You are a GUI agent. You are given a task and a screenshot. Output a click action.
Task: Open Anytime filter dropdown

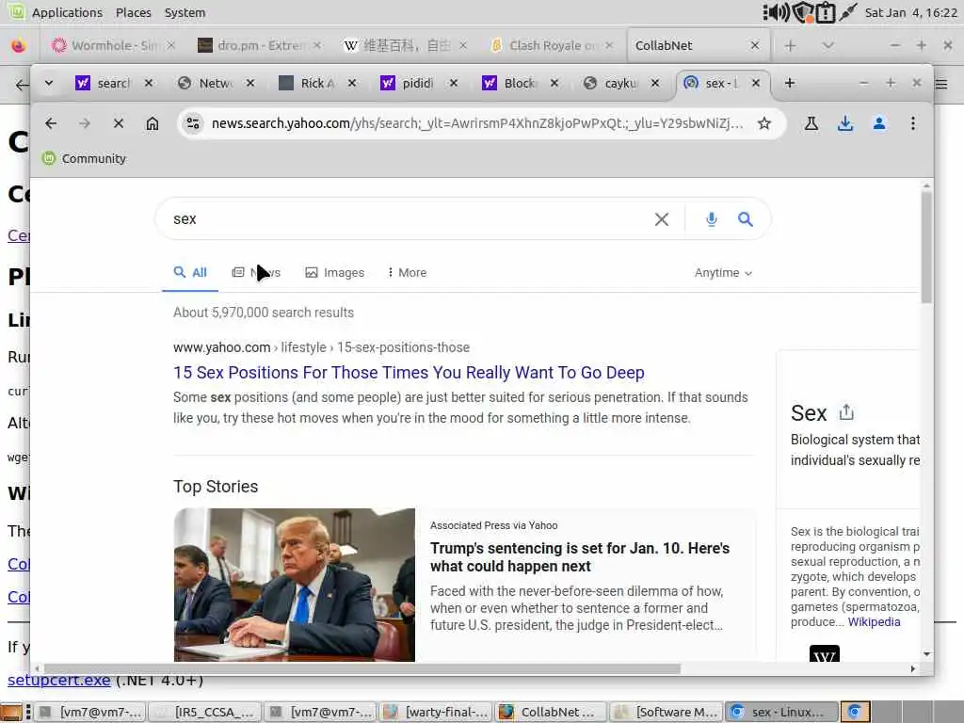(x=723, y=272)
